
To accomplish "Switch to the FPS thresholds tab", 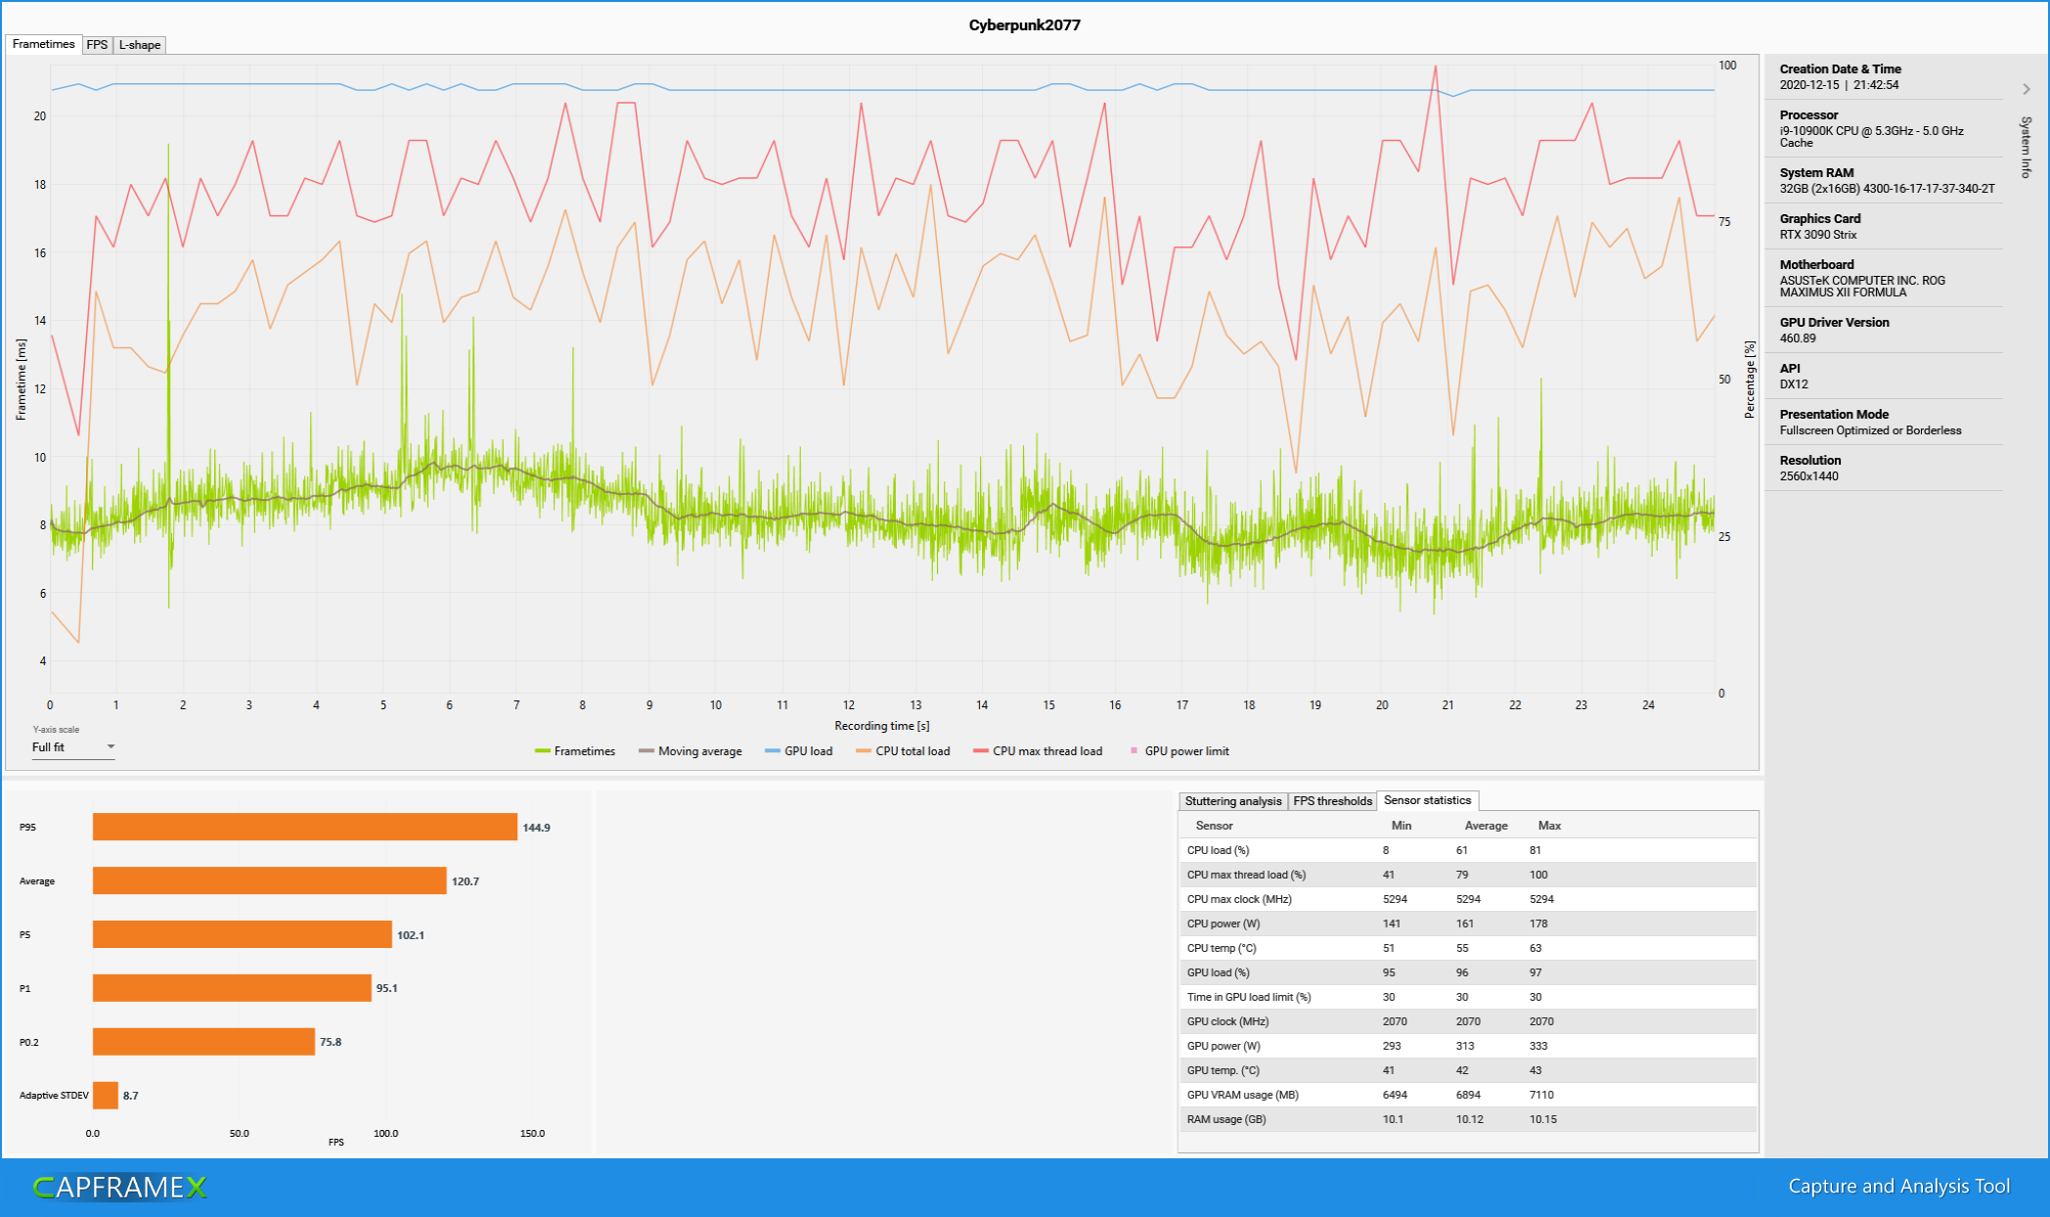I will [1332, 801].
